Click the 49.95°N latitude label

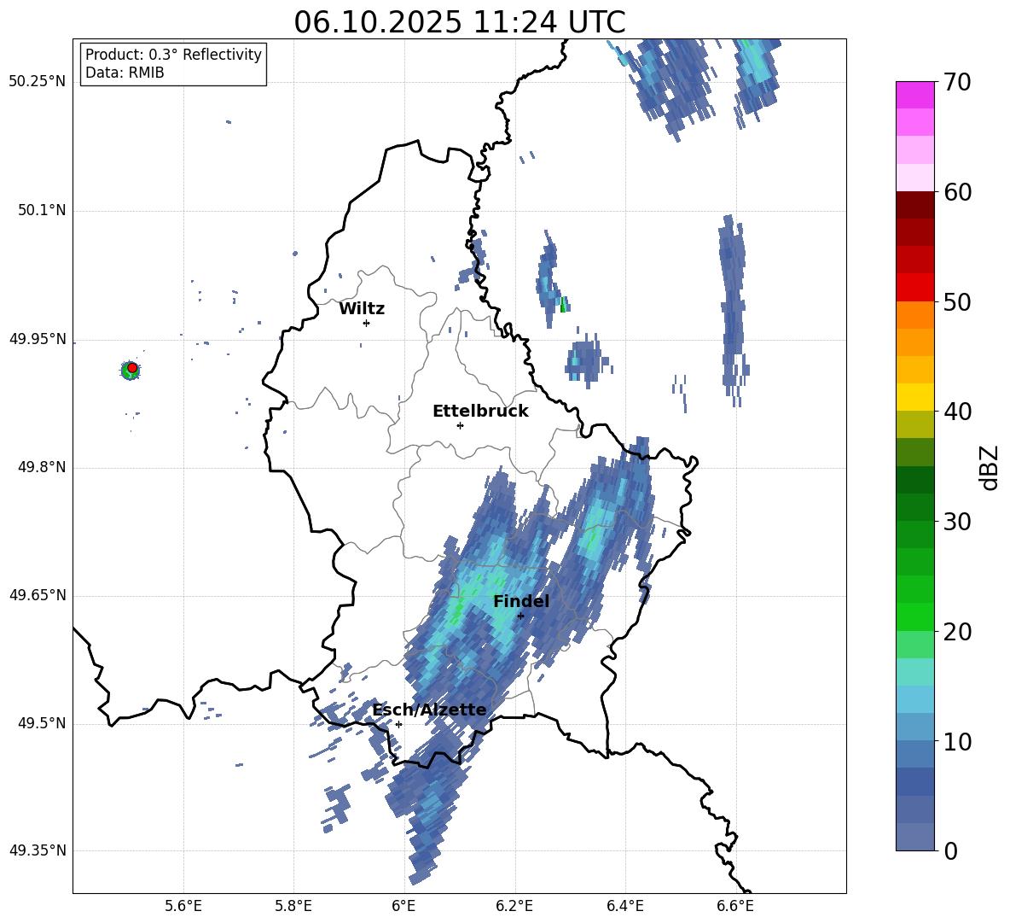38,339
